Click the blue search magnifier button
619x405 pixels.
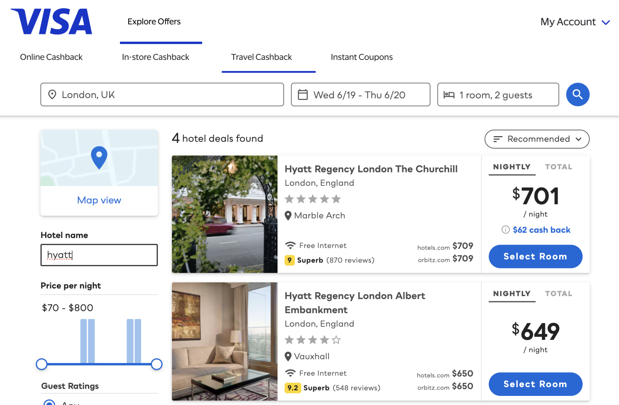tap(577, 94)
